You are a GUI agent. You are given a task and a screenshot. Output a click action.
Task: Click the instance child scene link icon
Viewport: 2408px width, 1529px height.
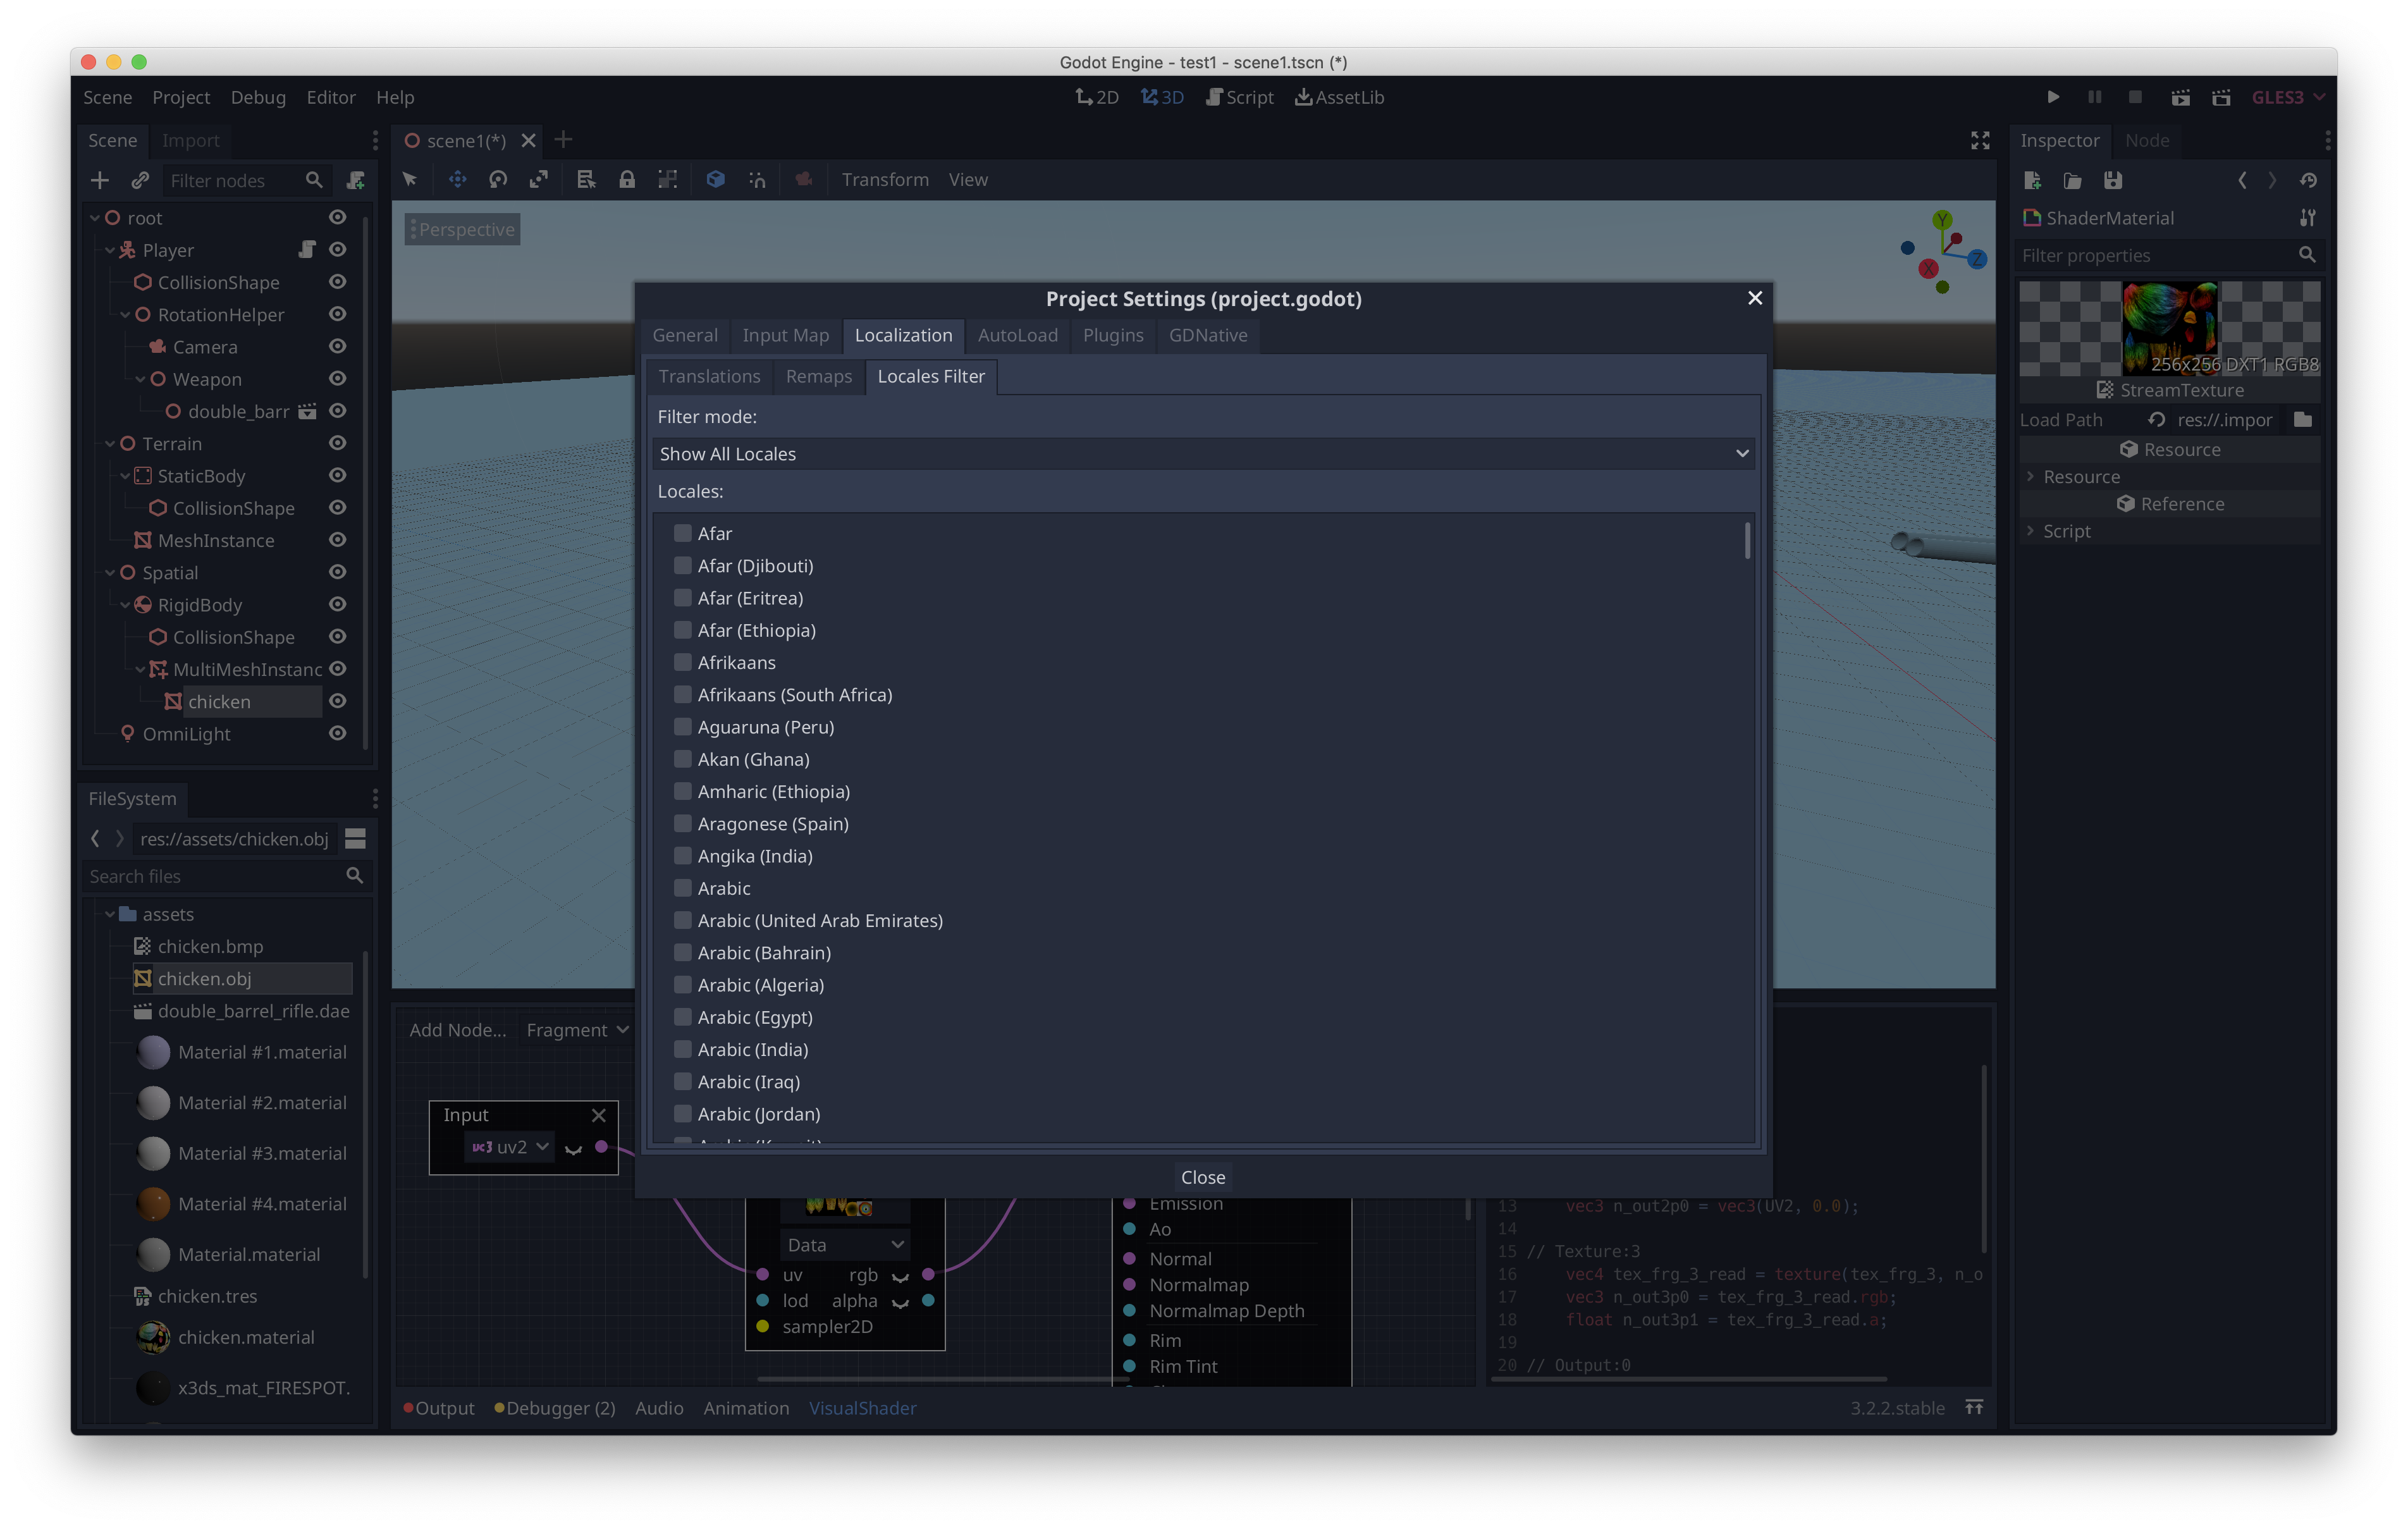[x=140, y=180]
